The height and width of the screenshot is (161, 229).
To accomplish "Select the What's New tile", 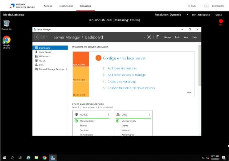I will tap(81, 74).
